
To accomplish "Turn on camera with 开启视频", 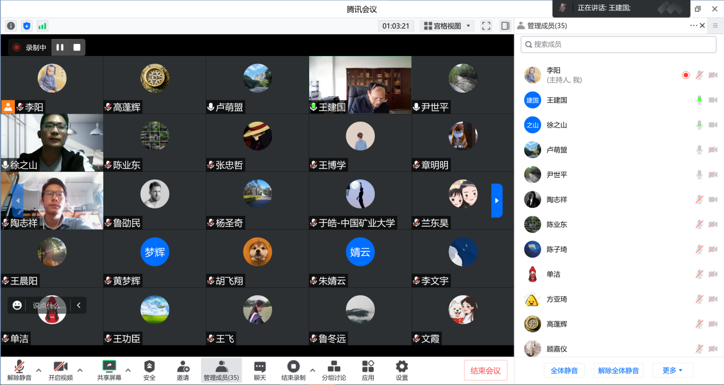I will click(61, 370).
